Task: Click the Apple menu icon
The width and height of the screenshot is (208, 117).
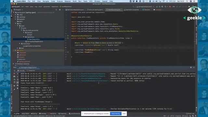Action: (13, 1)
